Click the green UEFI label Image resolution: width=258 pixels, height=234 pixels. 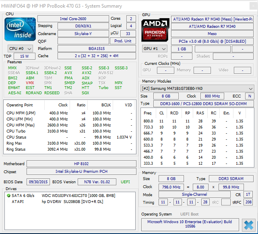point(125,182)
